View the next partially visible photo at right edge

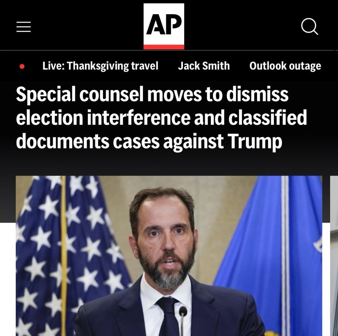point(334,256)
